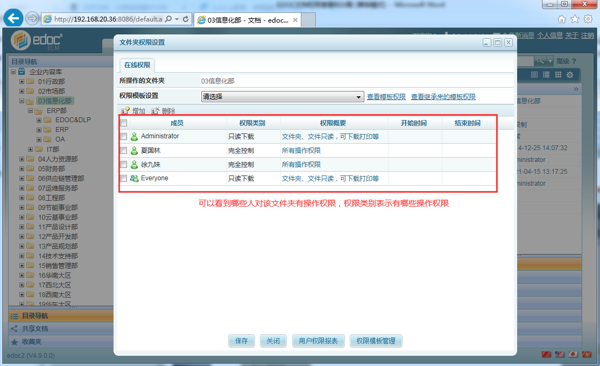Click the search magnifier icon
600x366 pixels.
pos(541,61)
